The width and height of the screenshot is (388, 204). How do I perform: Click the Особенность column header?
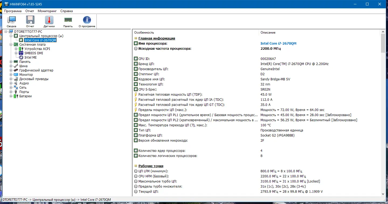[196, 33]
